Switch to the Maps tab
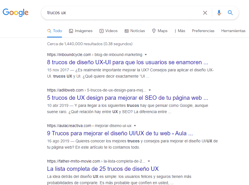 coord(160,31)
